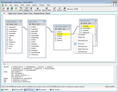Viewport: 118px width, 92px height.
Task: Uncheck the Region checkbox
Action: point(7,40)
